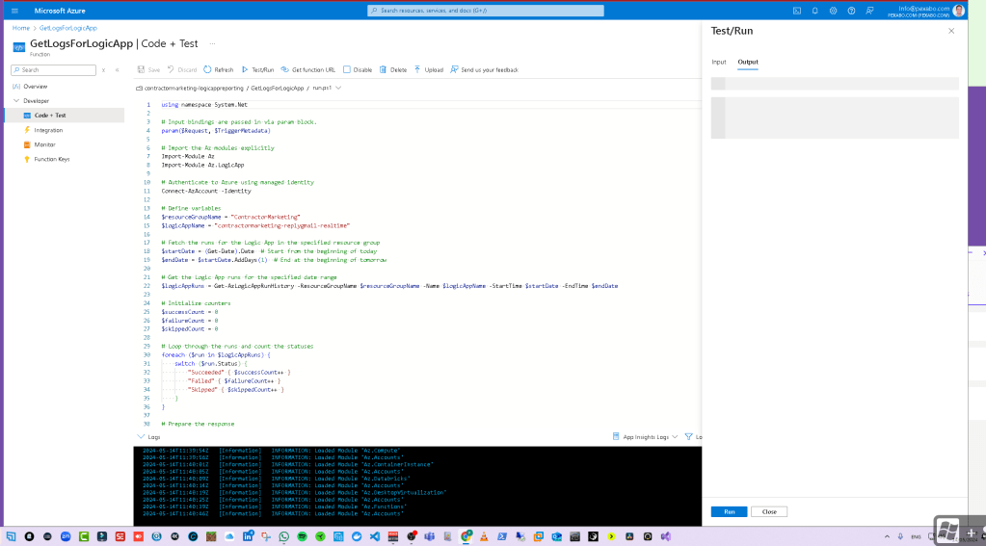Screen dimensions: 986x546
Task: Open the Chrome icon in taskbar
Action: pos(466,536)
